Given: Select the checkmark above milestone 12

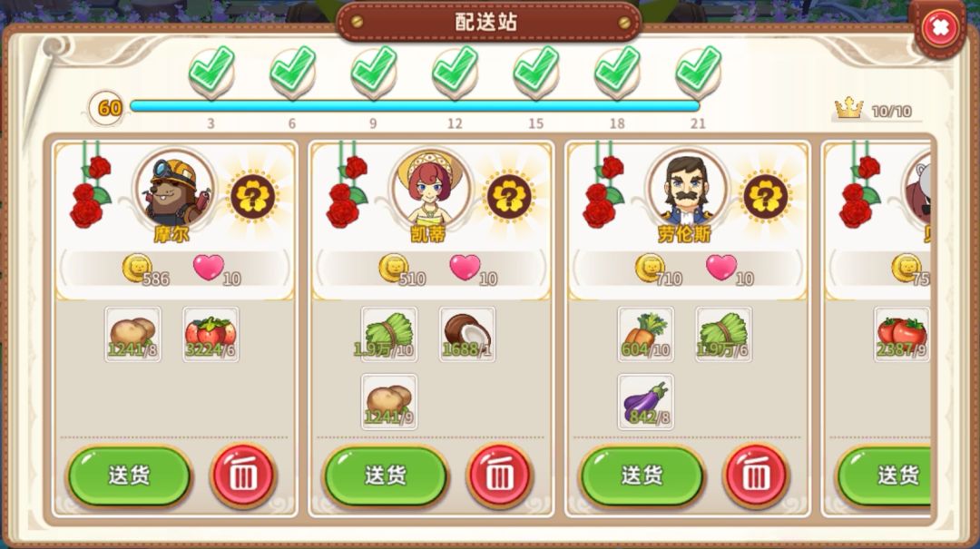Looking at the screenshot, I should 455,72.
